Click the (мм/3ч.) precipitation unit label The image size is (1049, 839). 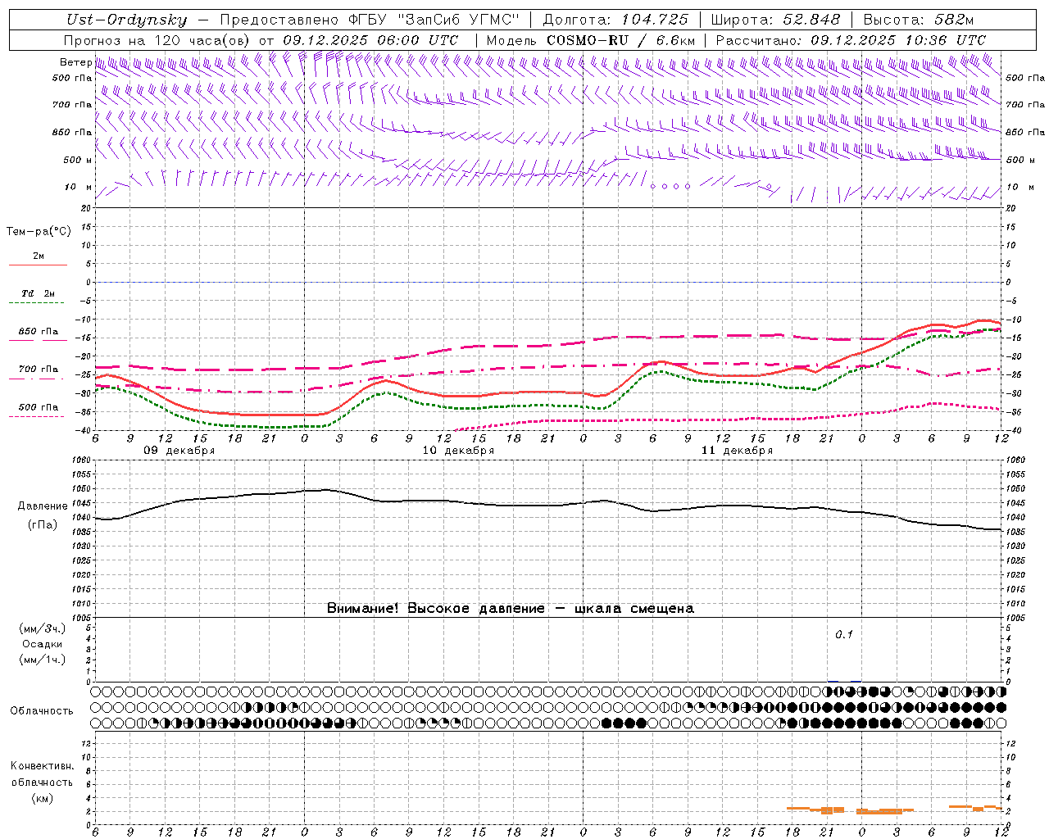pos(42,628)
